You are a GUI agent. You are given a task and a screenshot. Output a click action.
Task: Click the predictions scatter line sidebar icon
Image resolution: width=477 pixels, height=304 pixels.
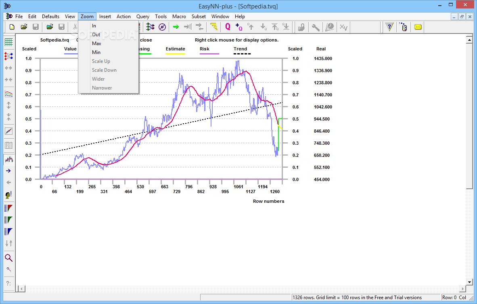pos(8,131)
